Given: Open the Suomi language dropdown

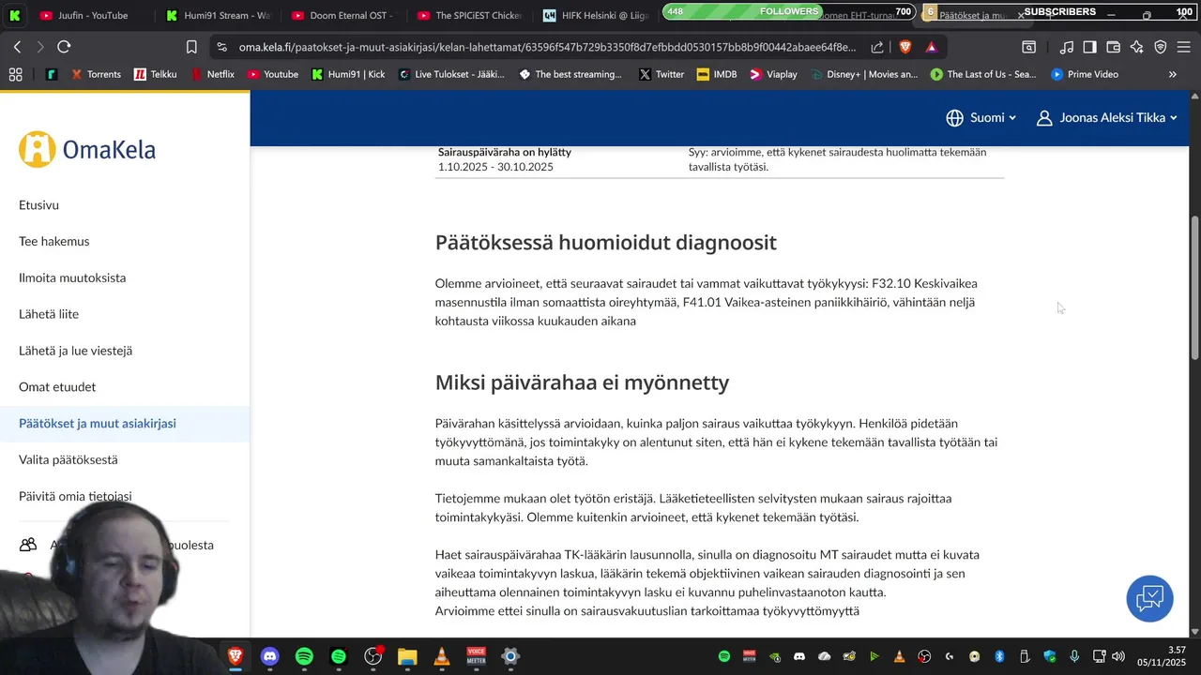Looking at the screenshot, I should pyautogui.click(x=981, y=117).
